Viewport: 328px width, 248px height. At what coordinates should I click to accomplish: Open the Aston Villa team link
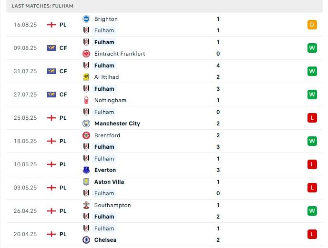pos(109,182)
